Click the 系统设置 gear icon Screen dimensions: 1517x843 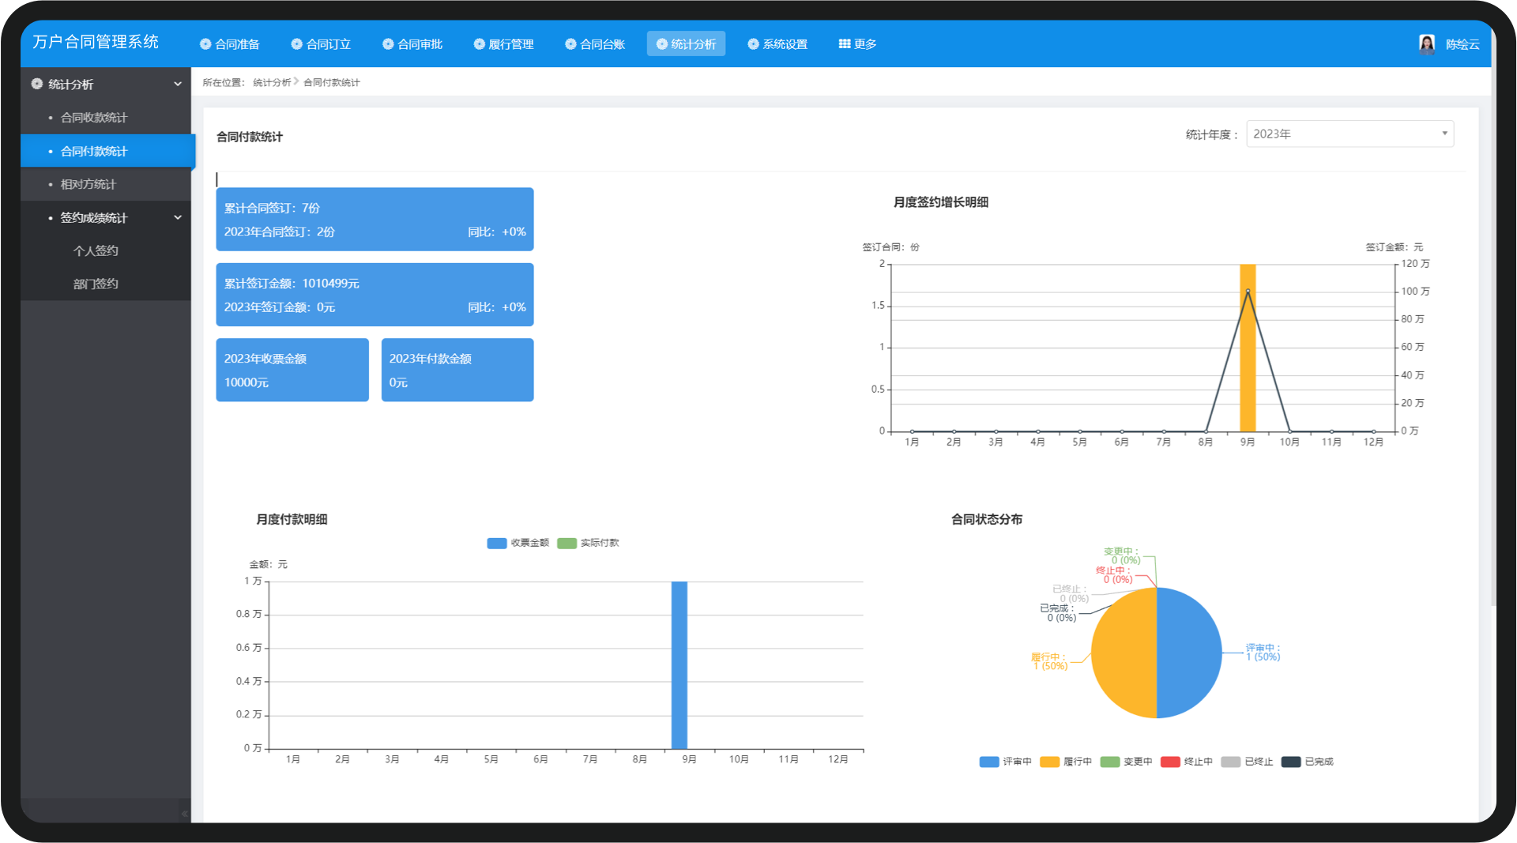[753, 44]
